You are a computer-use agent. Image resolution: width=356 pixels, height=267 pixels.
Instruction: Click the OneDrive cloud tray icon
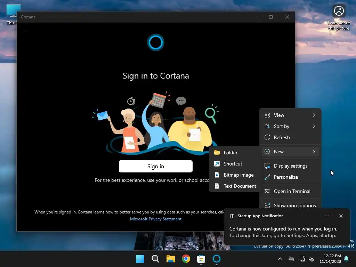pos(291,259)
